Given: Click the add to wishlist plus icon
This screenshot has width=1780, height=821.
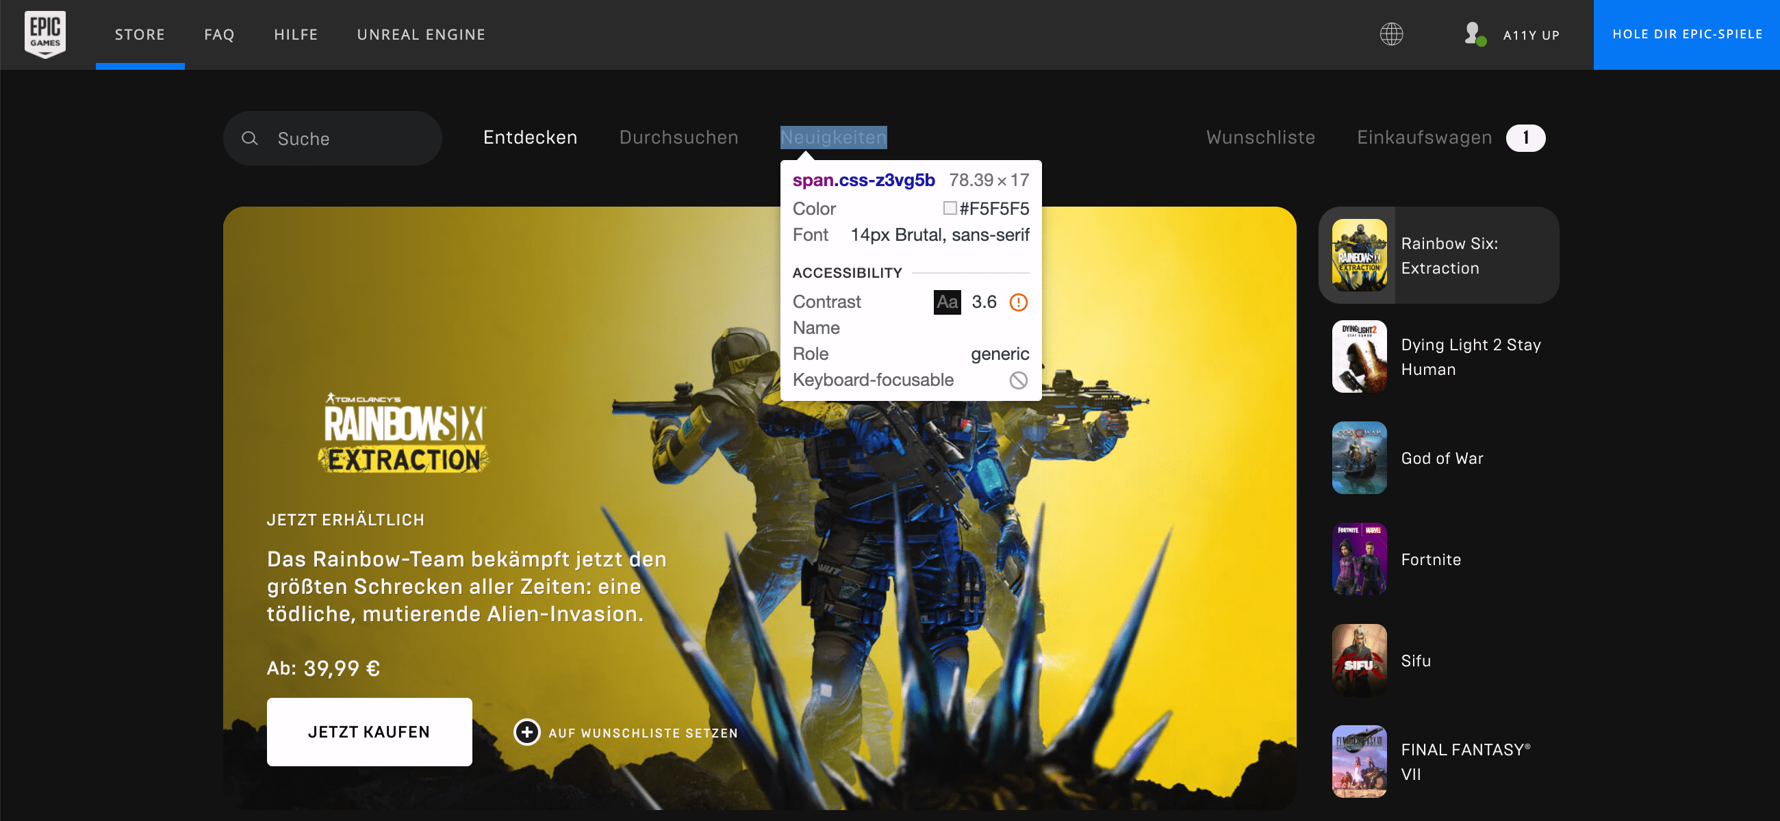Looking at the screenshot, I should point(526,731).
